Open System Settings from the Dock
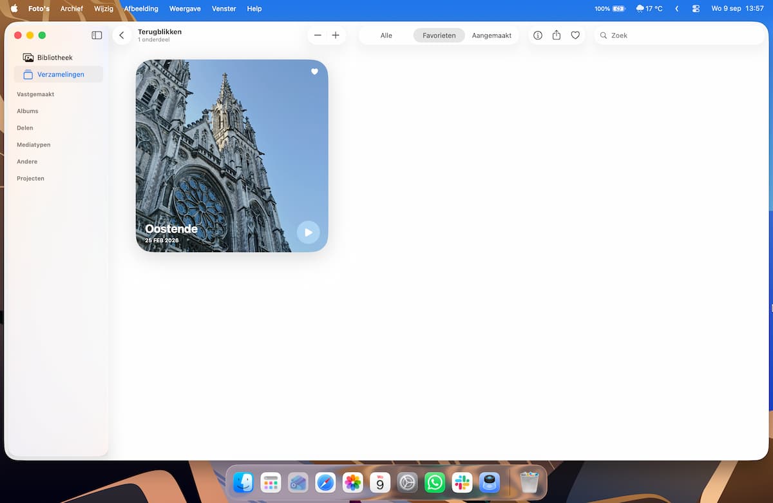Viewport: 773px width, 503px height. coord(408,482)
